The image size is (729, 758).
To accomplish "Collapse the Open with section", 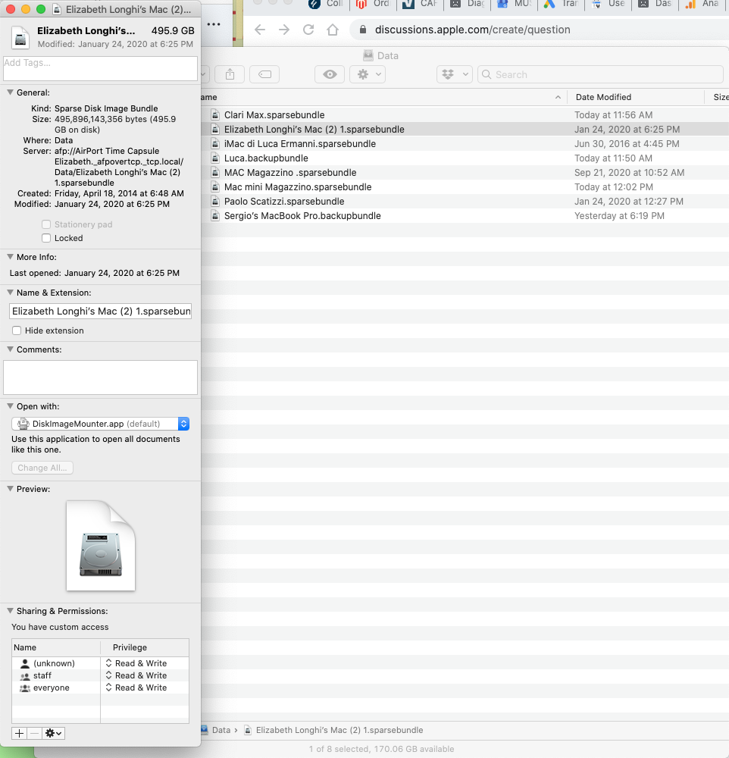I will coord(10,406).
